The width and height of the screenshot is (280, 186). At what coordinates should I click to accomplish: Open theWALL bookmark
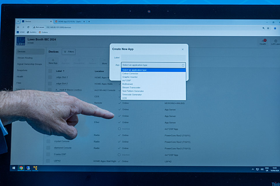tap(31, 32)
